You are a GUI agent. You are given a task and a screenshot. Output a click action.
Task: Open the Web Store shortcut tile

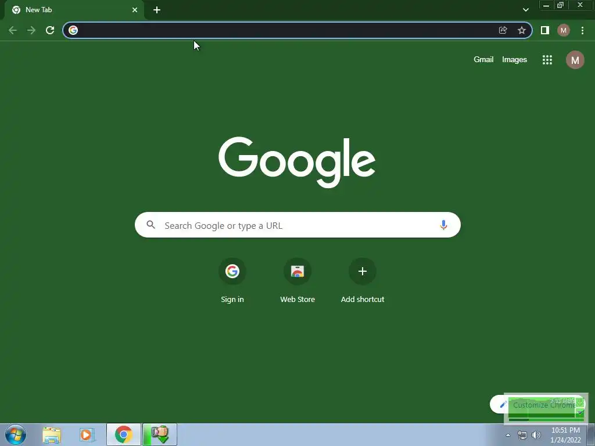[x=297, y=281]
